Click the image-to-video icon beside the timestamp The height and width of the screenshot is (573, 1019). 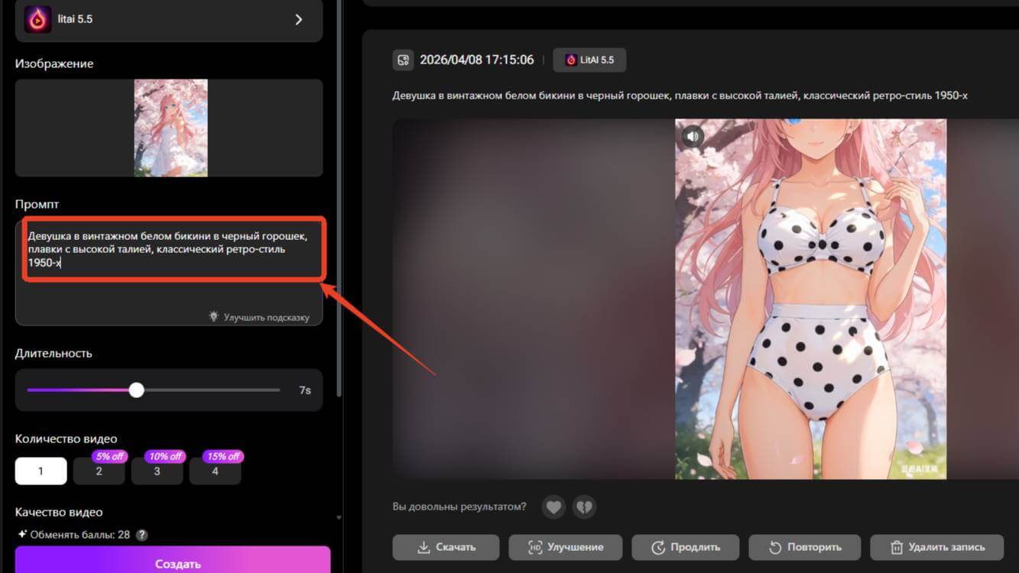point(403,60)
